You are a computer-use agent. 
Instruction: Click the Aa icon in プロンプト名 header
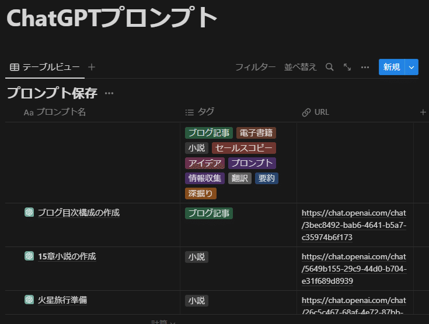click(x=29, y=112)
